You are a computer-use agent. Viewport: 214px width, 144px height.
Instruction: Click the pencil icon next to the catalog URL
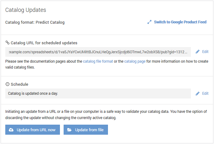[197, 52]
